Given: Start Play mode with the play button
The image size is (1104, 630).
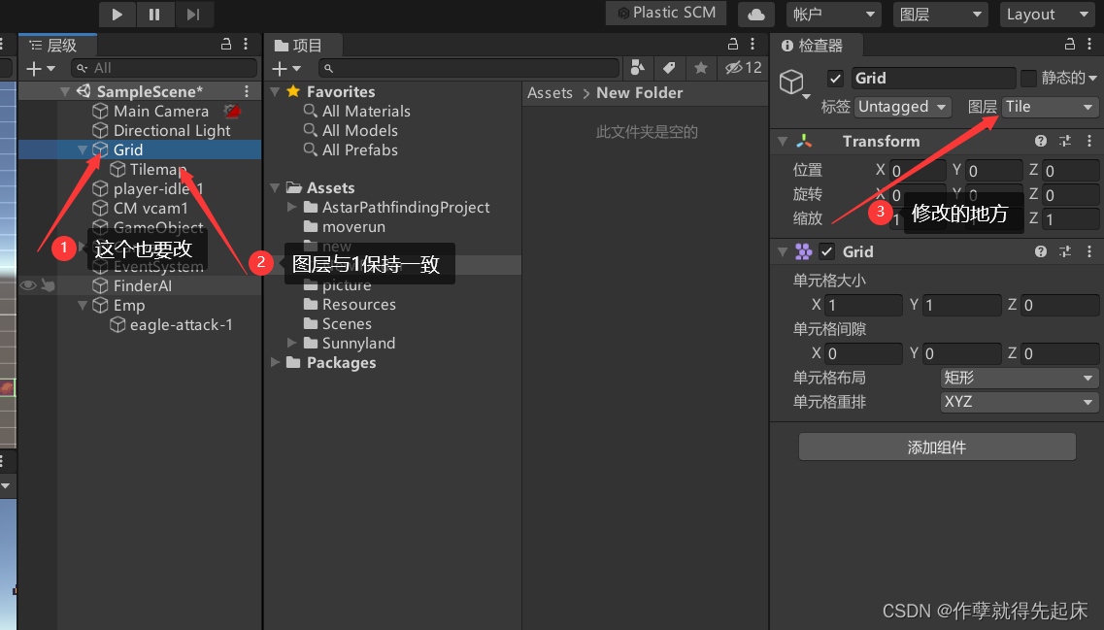Looking at the screenshot, I should coord(117,15).
